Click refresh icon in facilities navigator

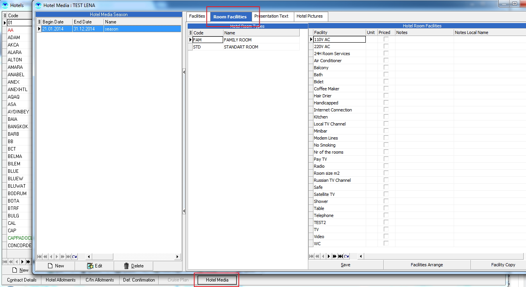point(346,257)
